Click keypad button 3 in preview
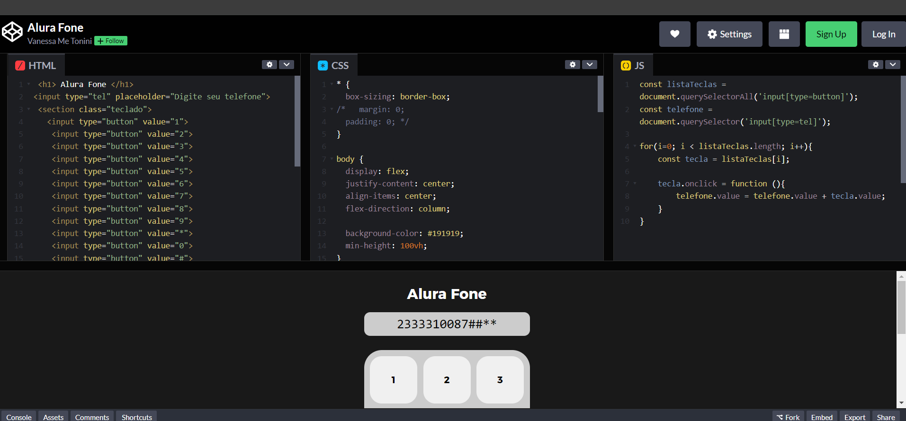The width and height of the screenshot is (906, 421). pyautogui.click(x=500, y=380)
